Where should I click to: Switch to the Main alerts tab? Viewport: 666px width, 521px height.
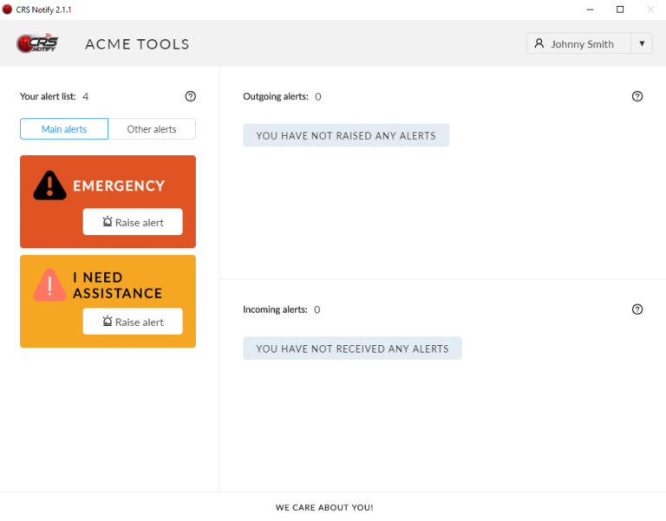pos(64,129)
